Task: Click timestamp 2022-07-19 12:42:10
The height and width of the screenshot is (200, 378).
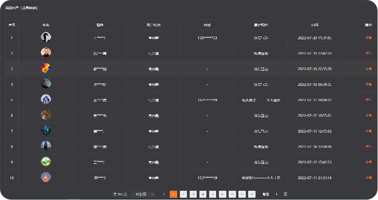Action: coord(314,53)
